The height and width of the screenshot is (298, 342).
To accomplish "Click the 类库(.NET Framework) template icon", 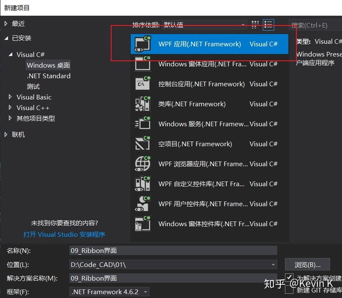I will [x=142, y=104].
